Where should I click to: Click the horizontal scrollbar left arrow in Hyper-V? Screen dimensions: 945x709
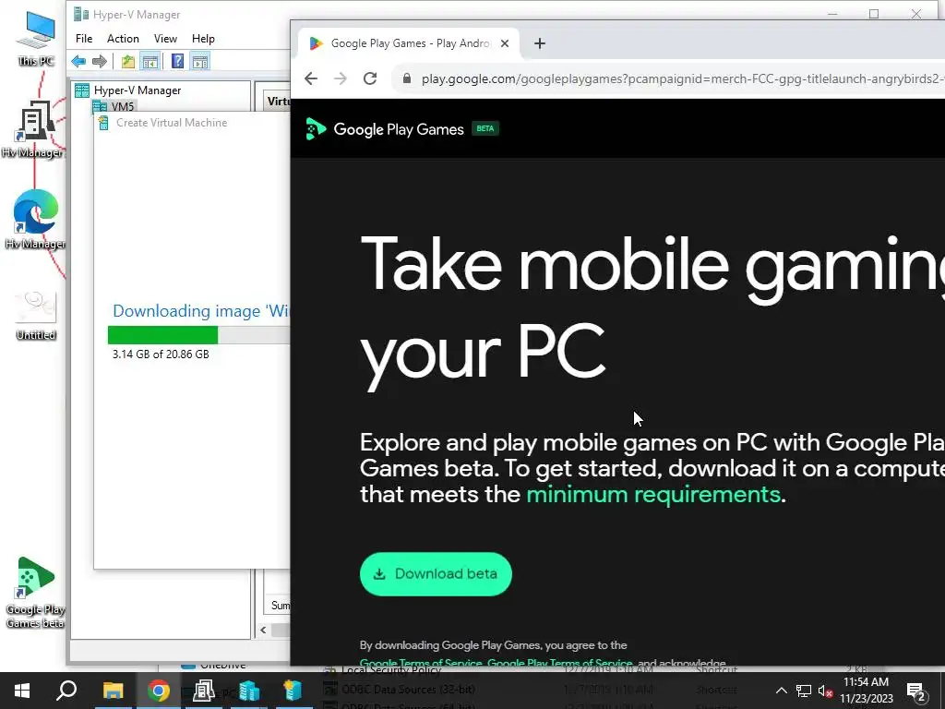click(263, 630)
